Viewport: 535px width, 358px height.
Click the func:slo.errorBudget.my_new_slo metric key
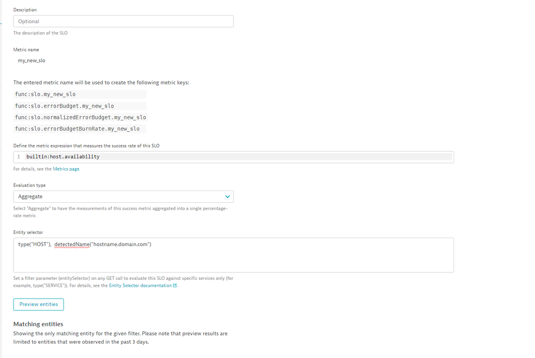64,106
